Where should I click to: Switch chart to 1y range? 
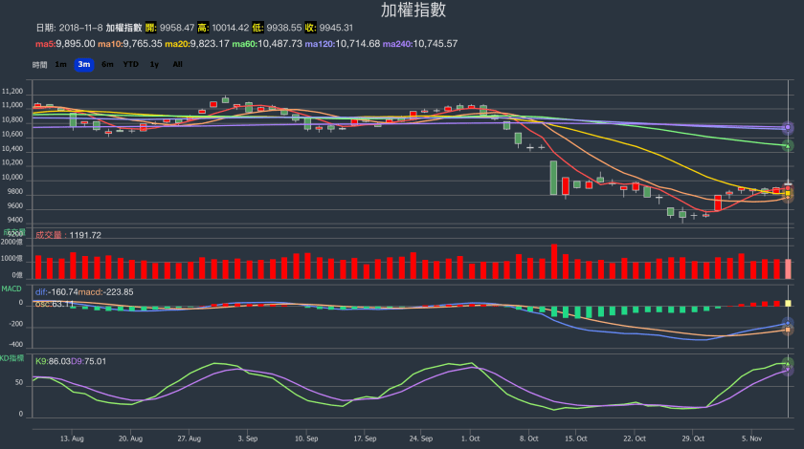tap(155, 64)
